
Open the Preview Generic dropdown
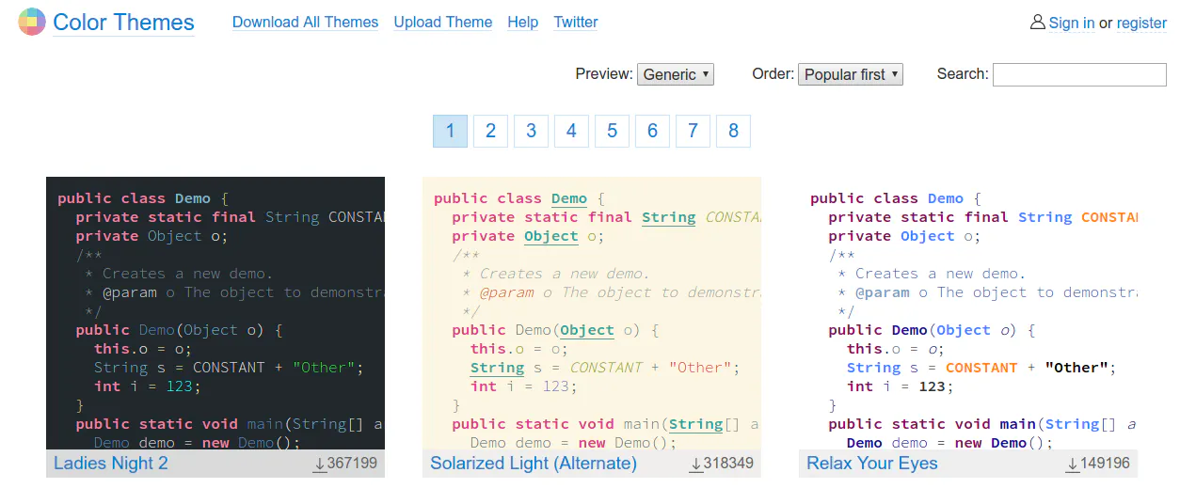click(676, 74)
